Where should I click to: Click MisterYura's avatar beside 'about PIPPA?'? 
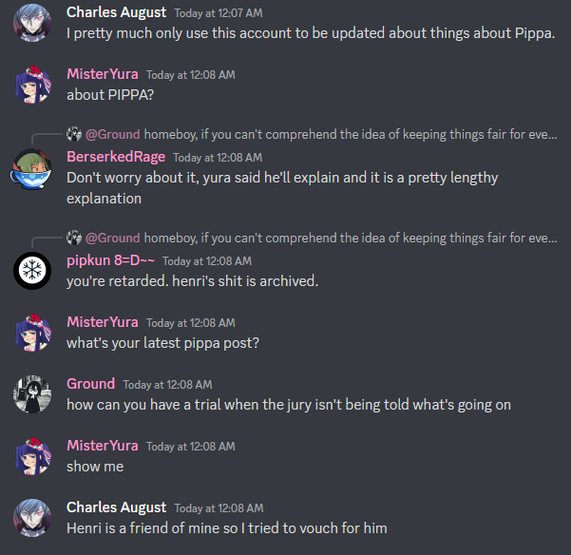click(32, 85)
